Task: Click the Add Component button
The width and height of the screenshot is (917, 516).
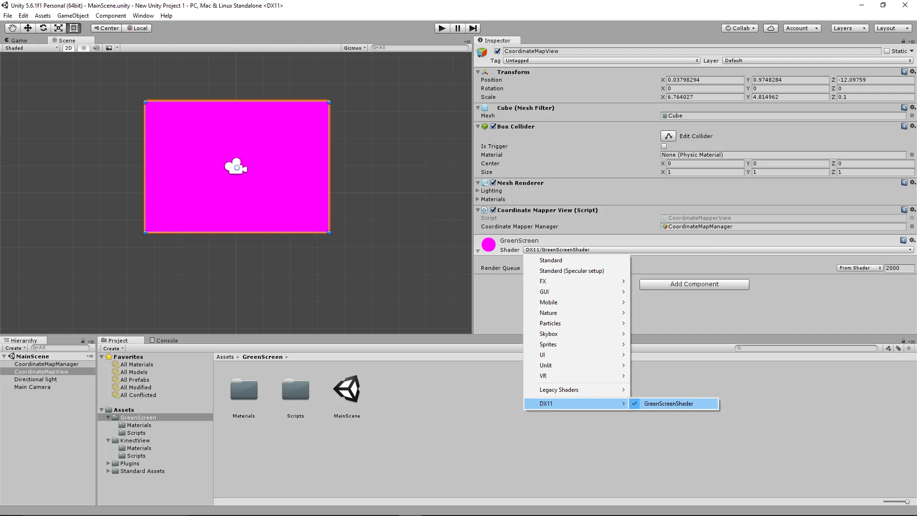Action: [694, 284]
